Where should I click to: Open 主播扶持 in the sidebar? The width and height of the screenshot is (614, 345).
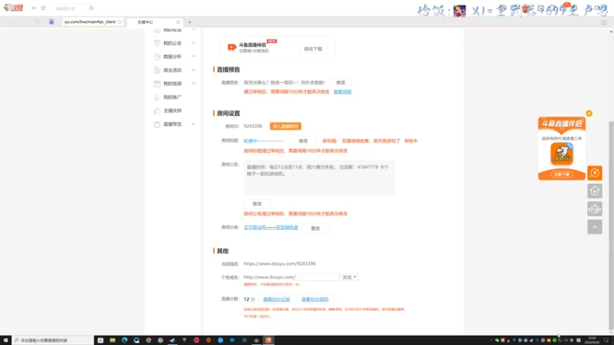pyautogui.click(x=172, y=110)
